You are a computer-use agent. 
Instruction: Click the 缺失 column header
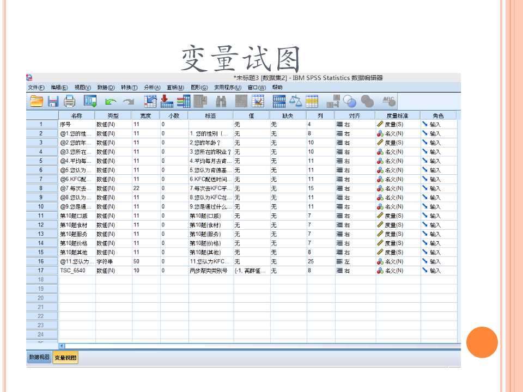coord(288,115)
